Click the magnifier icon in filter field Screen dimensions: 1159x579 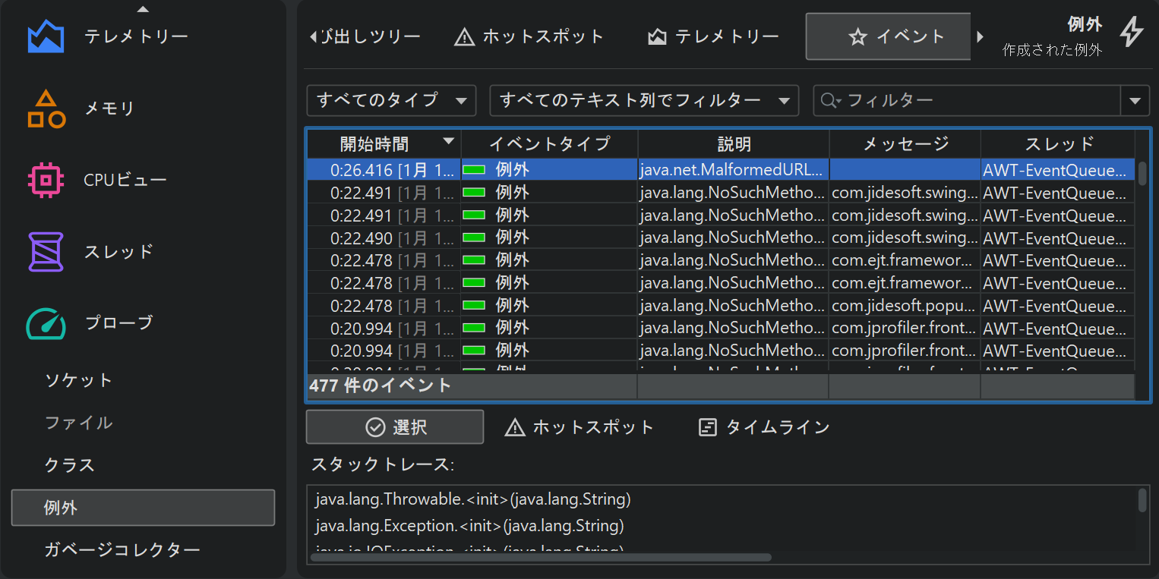pos(829,101)
